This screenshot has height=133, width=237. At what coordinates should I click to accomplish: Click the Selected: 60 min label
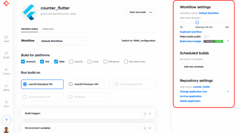click(204, 27)
